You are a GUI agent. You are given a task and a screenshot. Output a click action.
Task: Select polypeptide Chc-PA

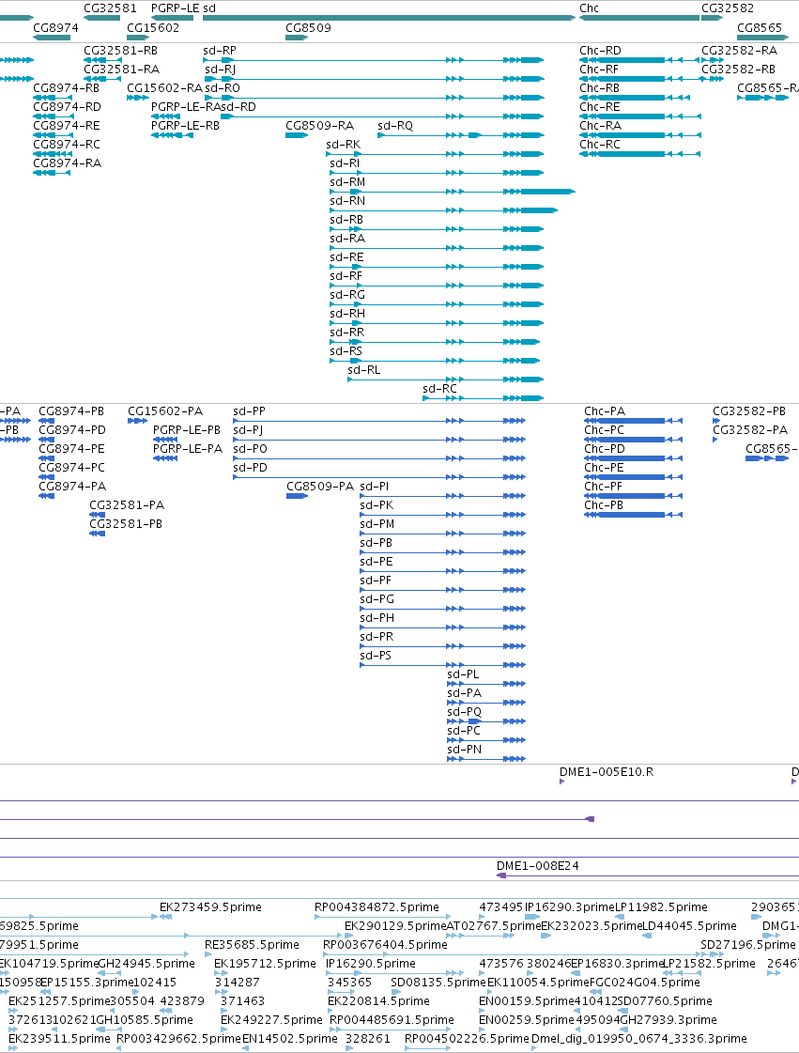tap(633, 421)
